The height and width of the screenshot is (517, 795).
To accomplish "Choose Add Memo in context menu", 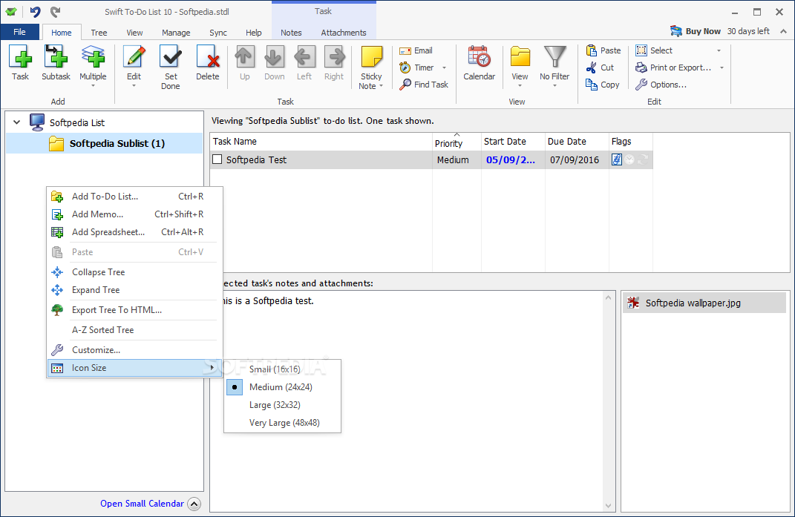I will click(134, 214).
